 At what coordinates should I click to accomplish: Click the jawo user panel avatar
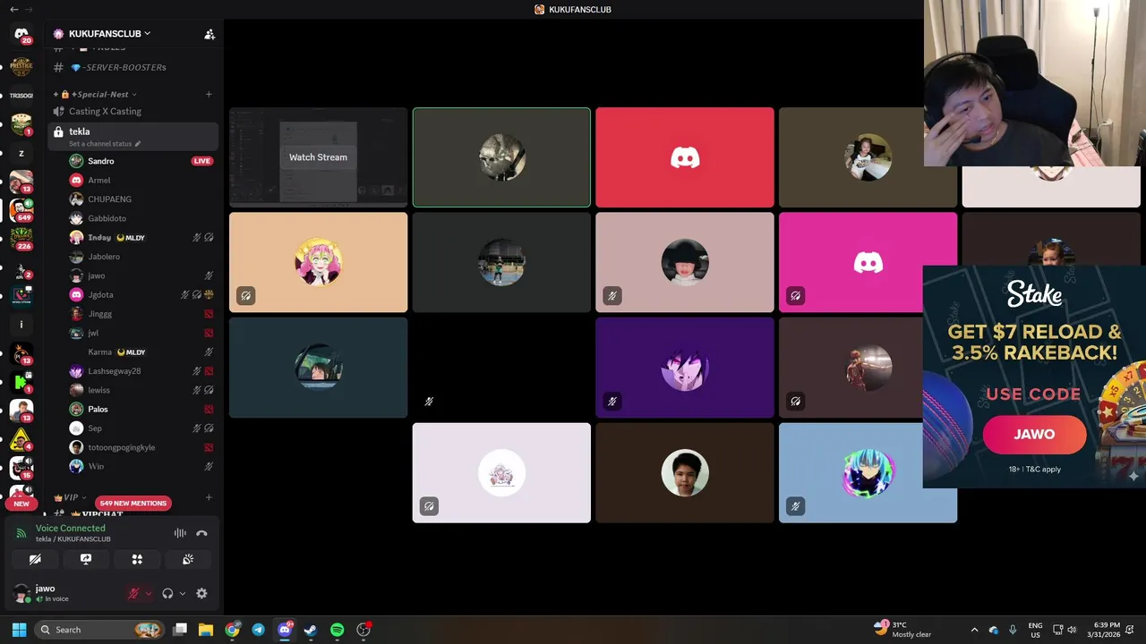(21, 593)
